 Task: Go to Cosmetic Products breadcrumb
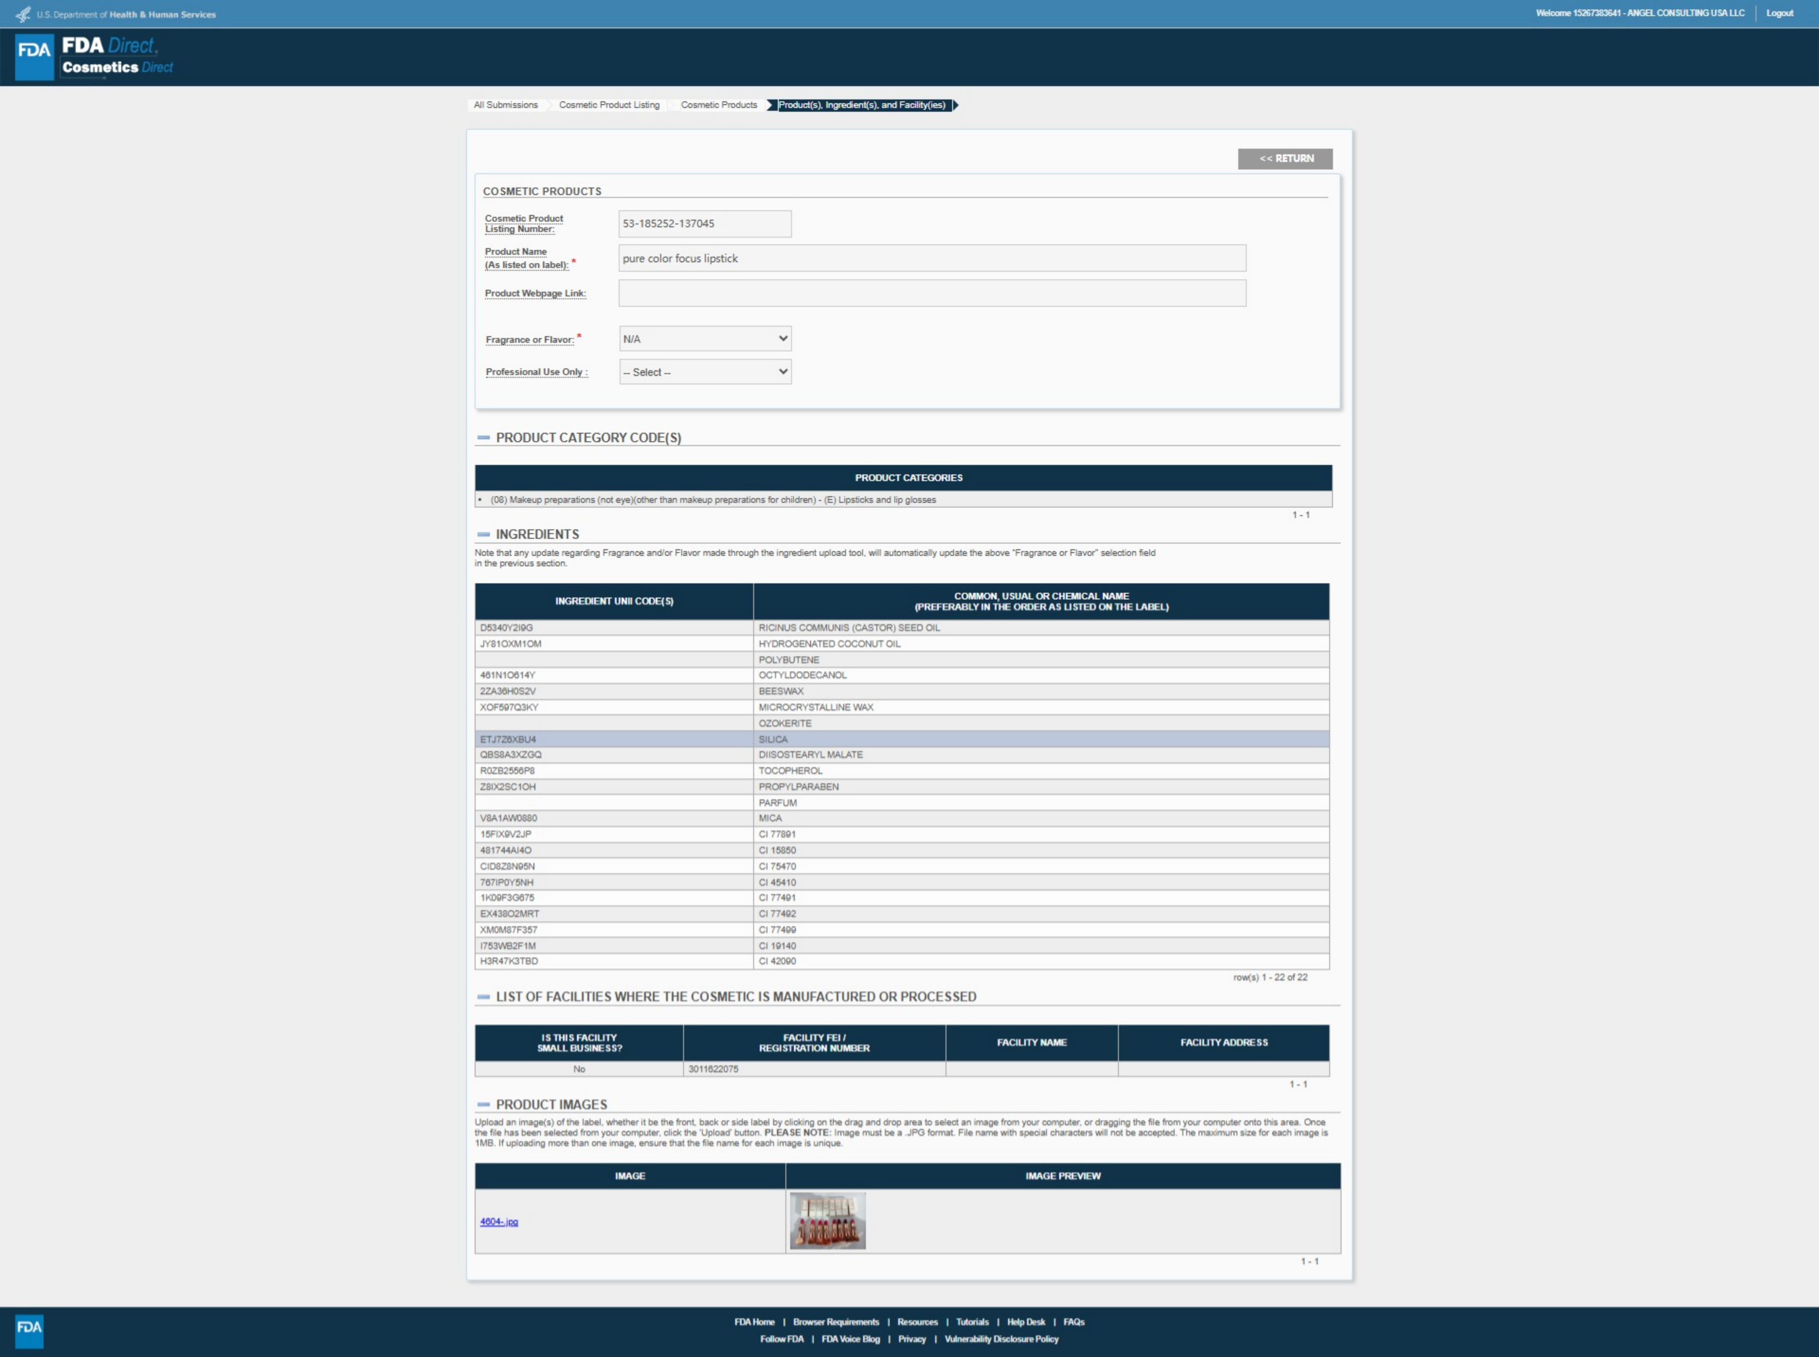[x=718, y=105]
